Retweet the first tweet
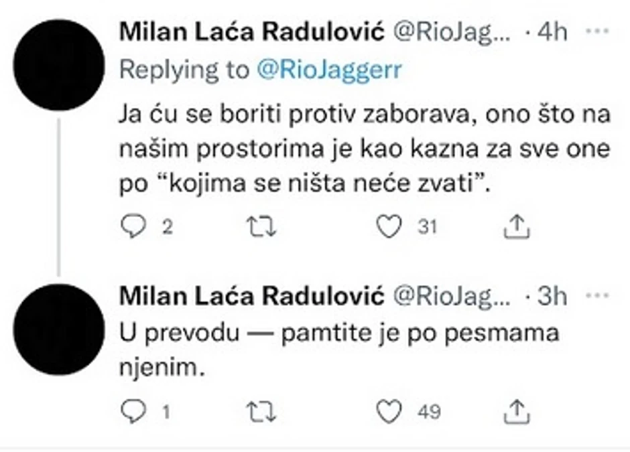This screenshot has width=630, height=452. 262,228
